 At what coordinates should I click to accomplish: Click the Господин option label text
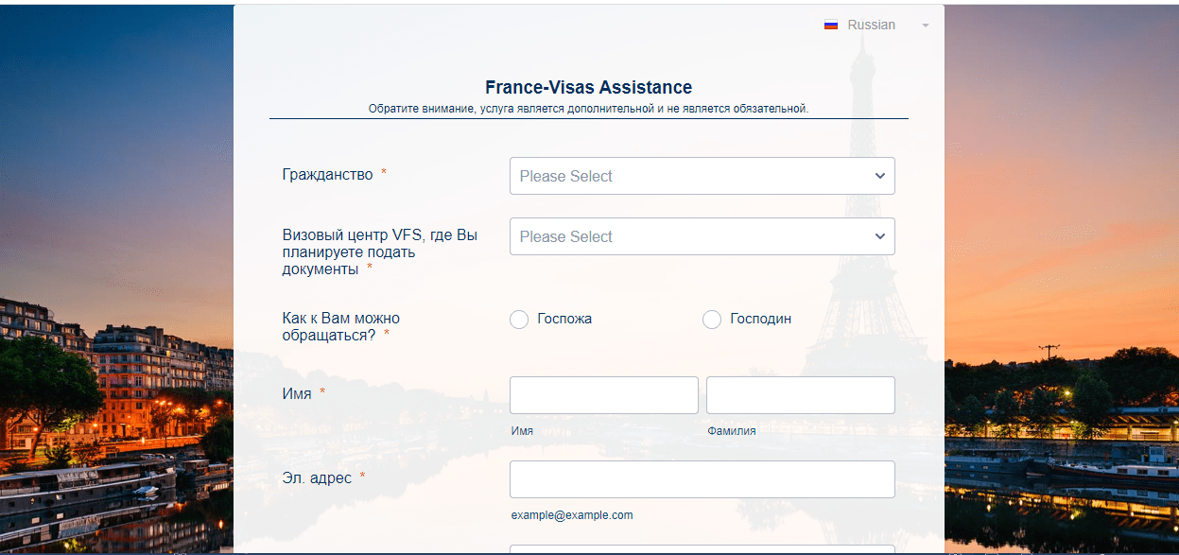(x=760, y=319)
